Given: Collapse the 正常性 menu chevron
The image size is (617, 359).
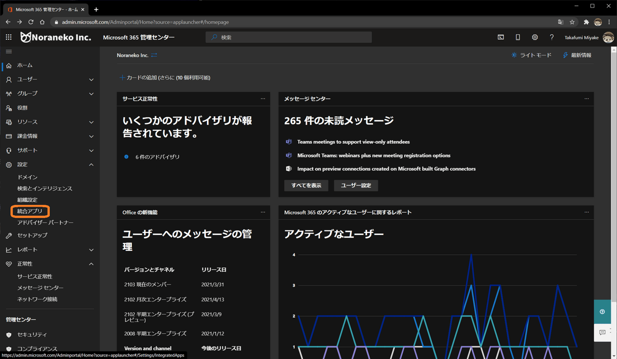Looking at the screenshot, I should click(x=91, y=264).
